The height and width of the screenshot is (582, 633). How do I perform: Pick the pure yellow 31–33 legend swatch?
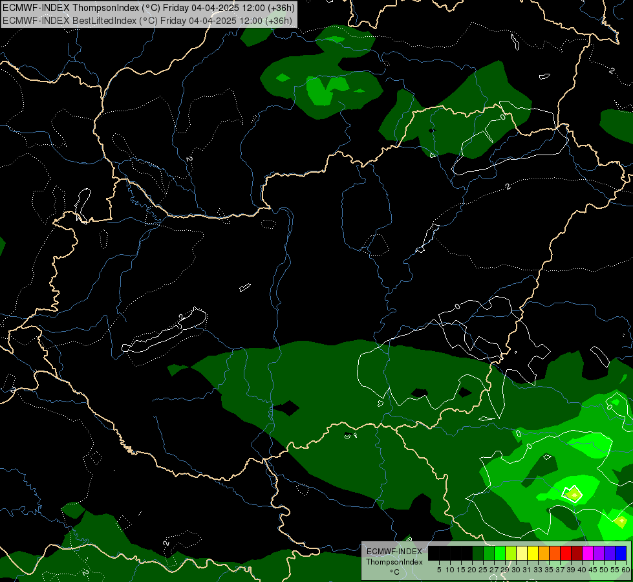pos(533,553)
